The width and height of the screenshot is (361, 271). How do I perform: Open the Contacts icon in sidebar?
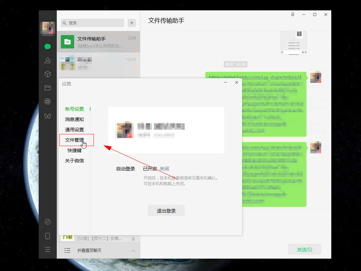click(x=47, y=60)
